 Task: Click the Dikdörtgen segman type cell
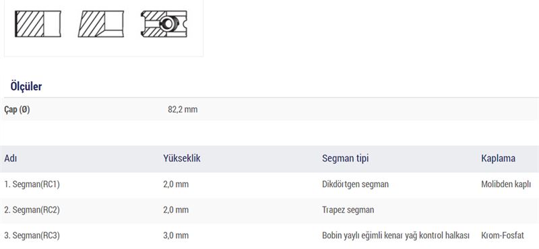(356, 184)
